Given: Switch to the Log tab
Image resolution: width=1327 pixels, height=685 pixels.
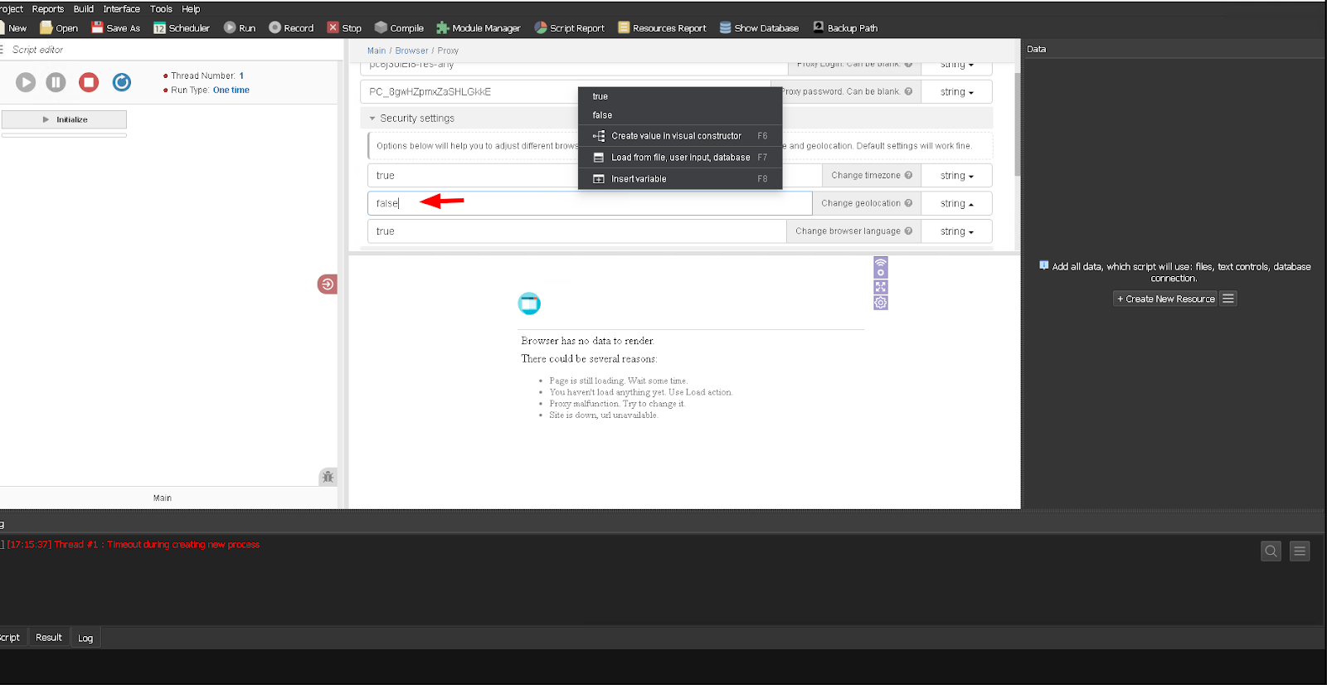Looking at the screenshot, I should coord(85,638).
